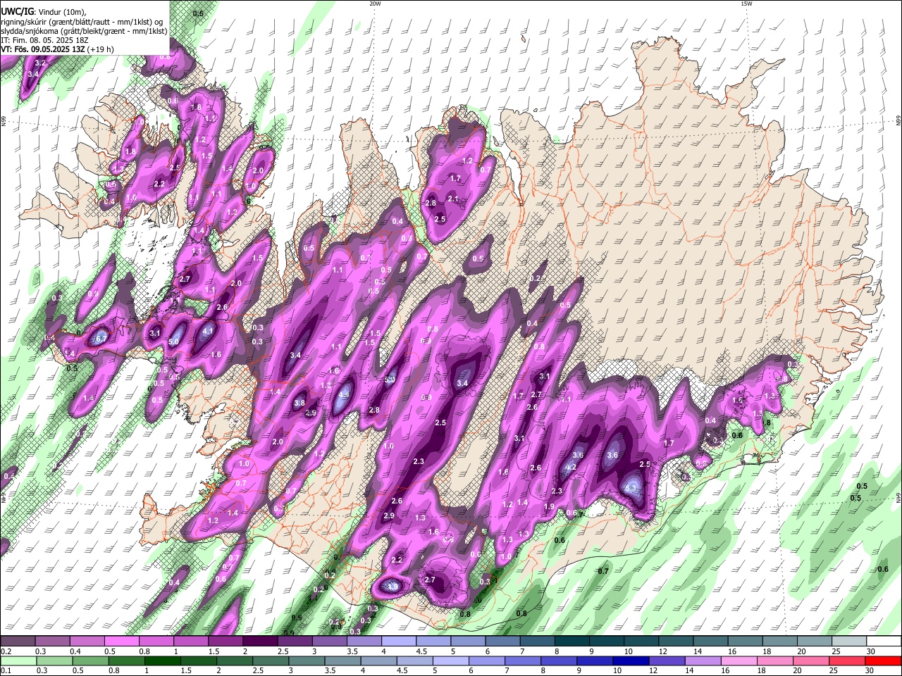This screenshot has width=902, height=676.
Task: Pick the bright pink 0.5 swatch in upper legend
Action: [x=121, y=641]
